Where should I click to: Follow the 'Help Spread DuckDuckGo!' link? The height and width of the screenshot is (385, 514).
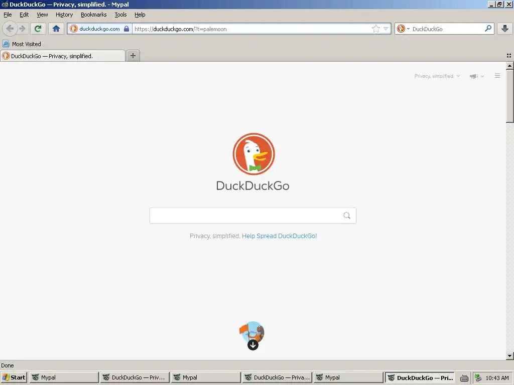pos(279,236)
